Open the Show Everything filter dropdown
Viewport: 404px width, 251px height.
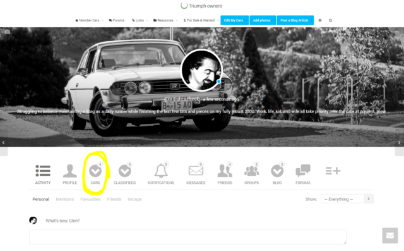point(347,199)
